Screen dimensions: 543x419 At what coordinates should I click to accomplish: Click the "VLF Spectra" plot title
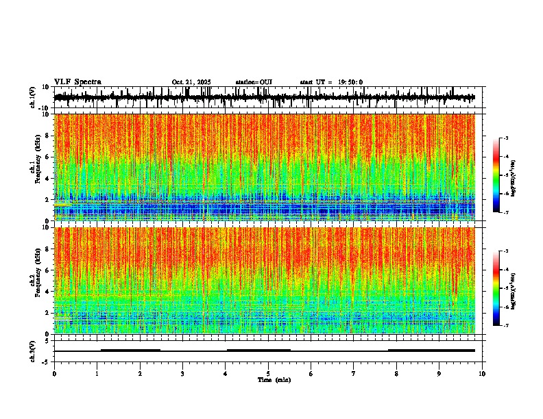click(77, 81)
